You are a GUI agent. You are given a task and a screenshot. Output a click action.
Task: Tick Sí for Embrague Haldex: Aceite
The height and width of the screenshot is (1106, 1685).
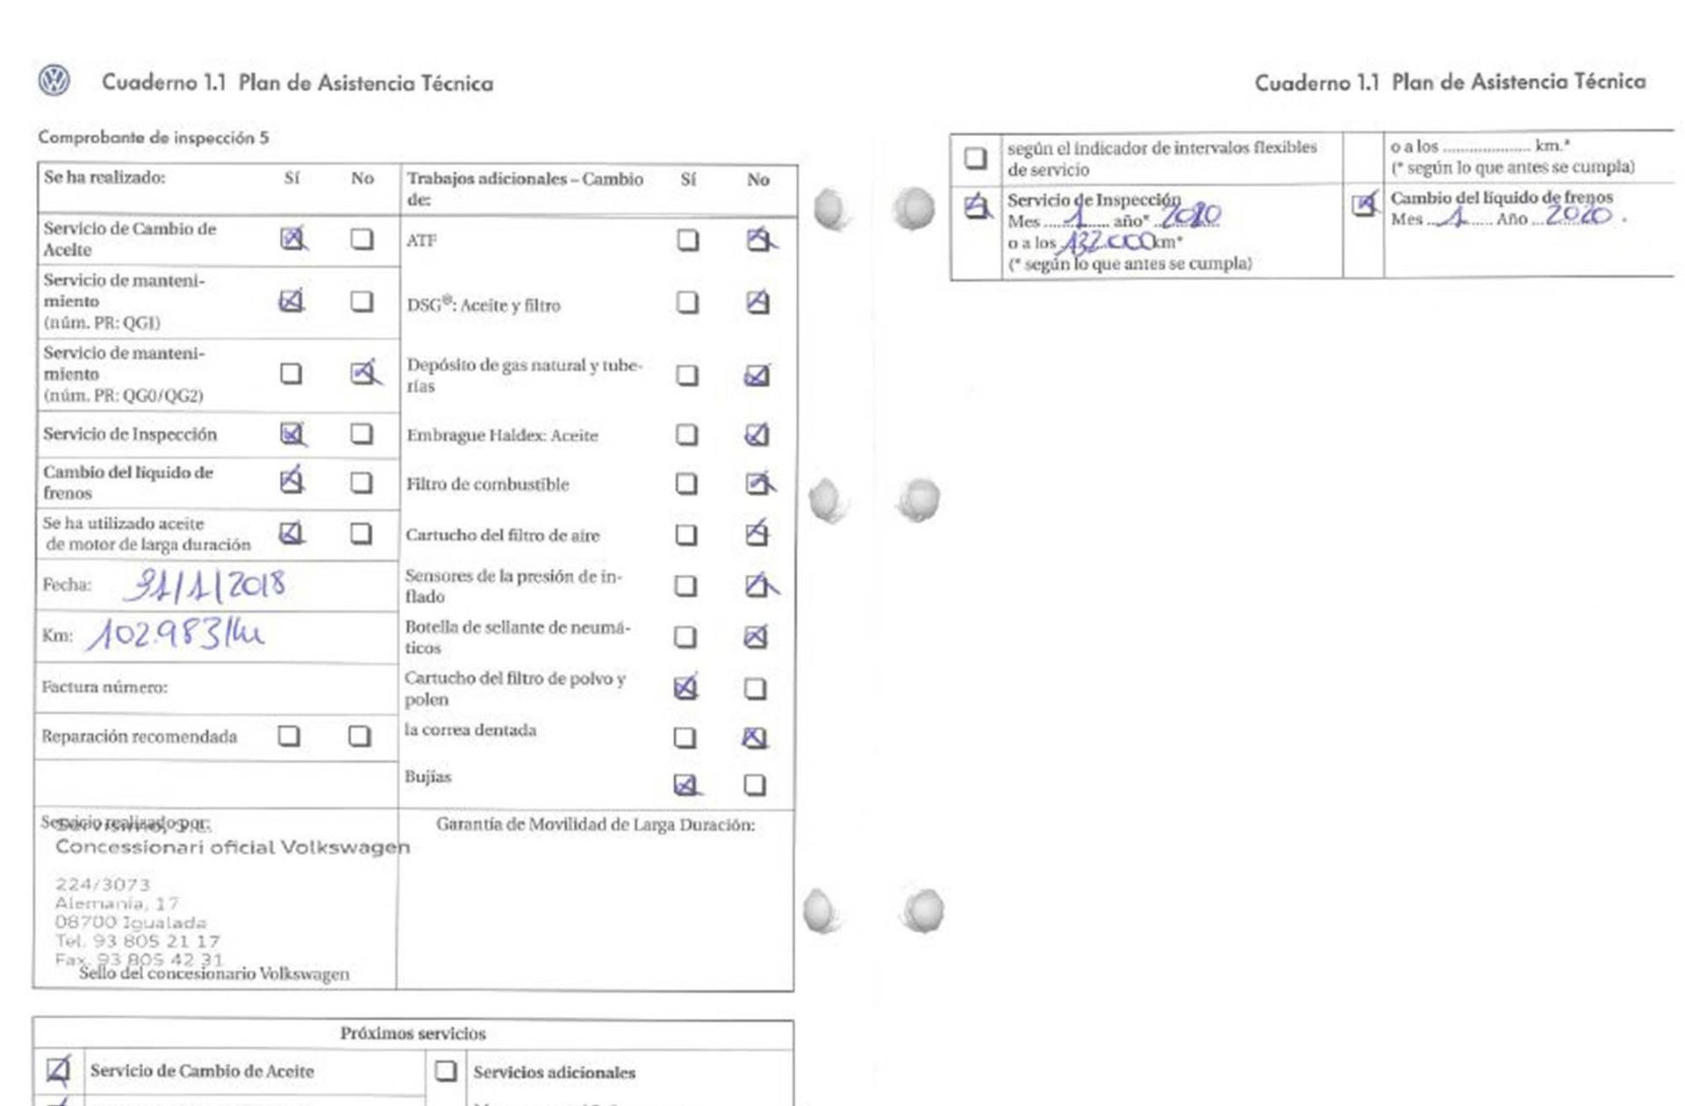687,434
